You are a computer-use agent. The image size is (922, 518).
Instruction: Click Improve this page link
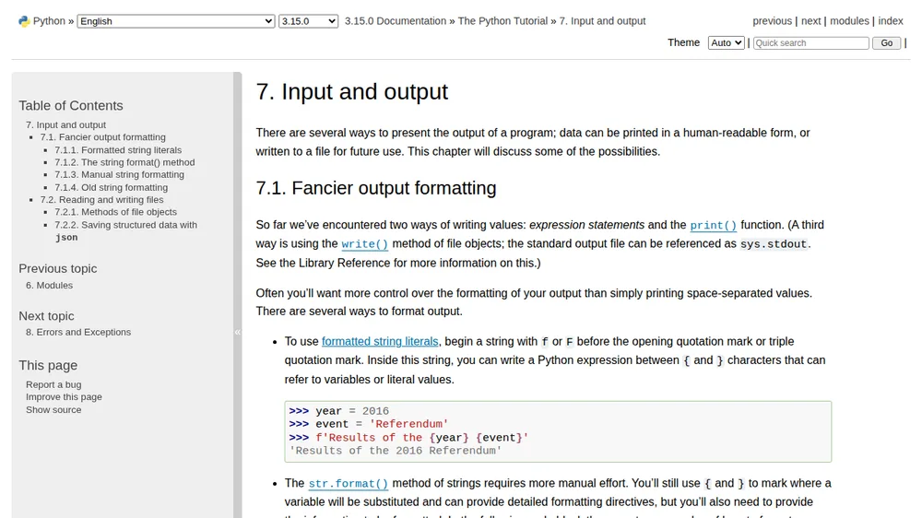[x=64, y=397]
